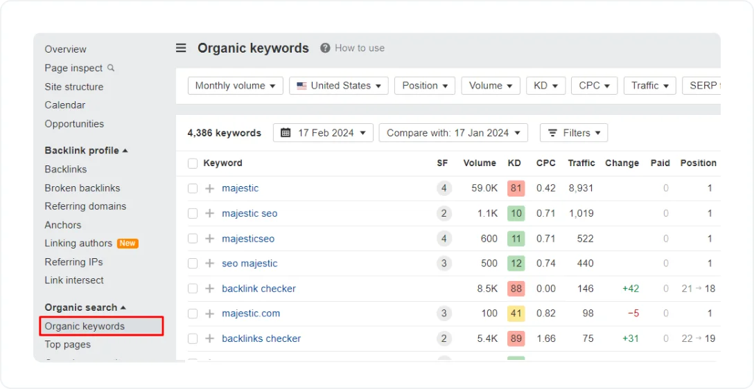Open Broken backlinks in the sidebar

(x=82, y=188)
